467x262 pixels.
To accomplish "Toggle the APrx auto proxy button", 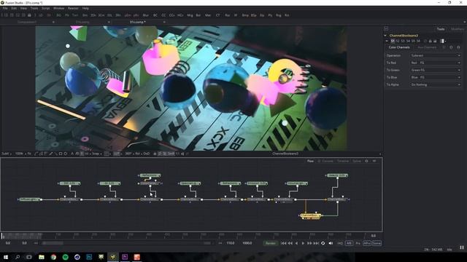I will 367,243.
